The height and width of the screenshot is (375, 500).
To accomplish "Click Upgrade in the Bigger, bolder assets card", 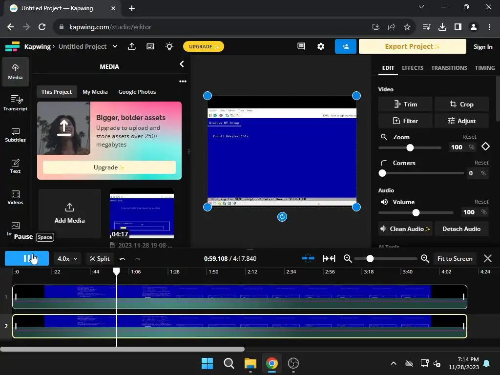I will pos(109,167).
